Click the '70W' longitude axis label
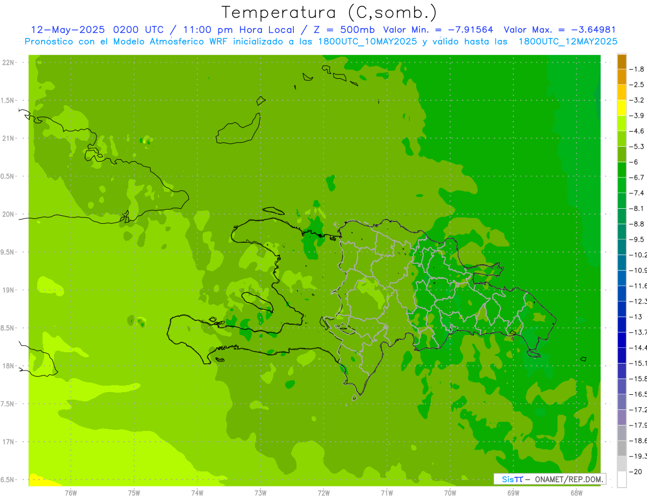The height and width of the screenshot is (500, 647). [450, 493]
